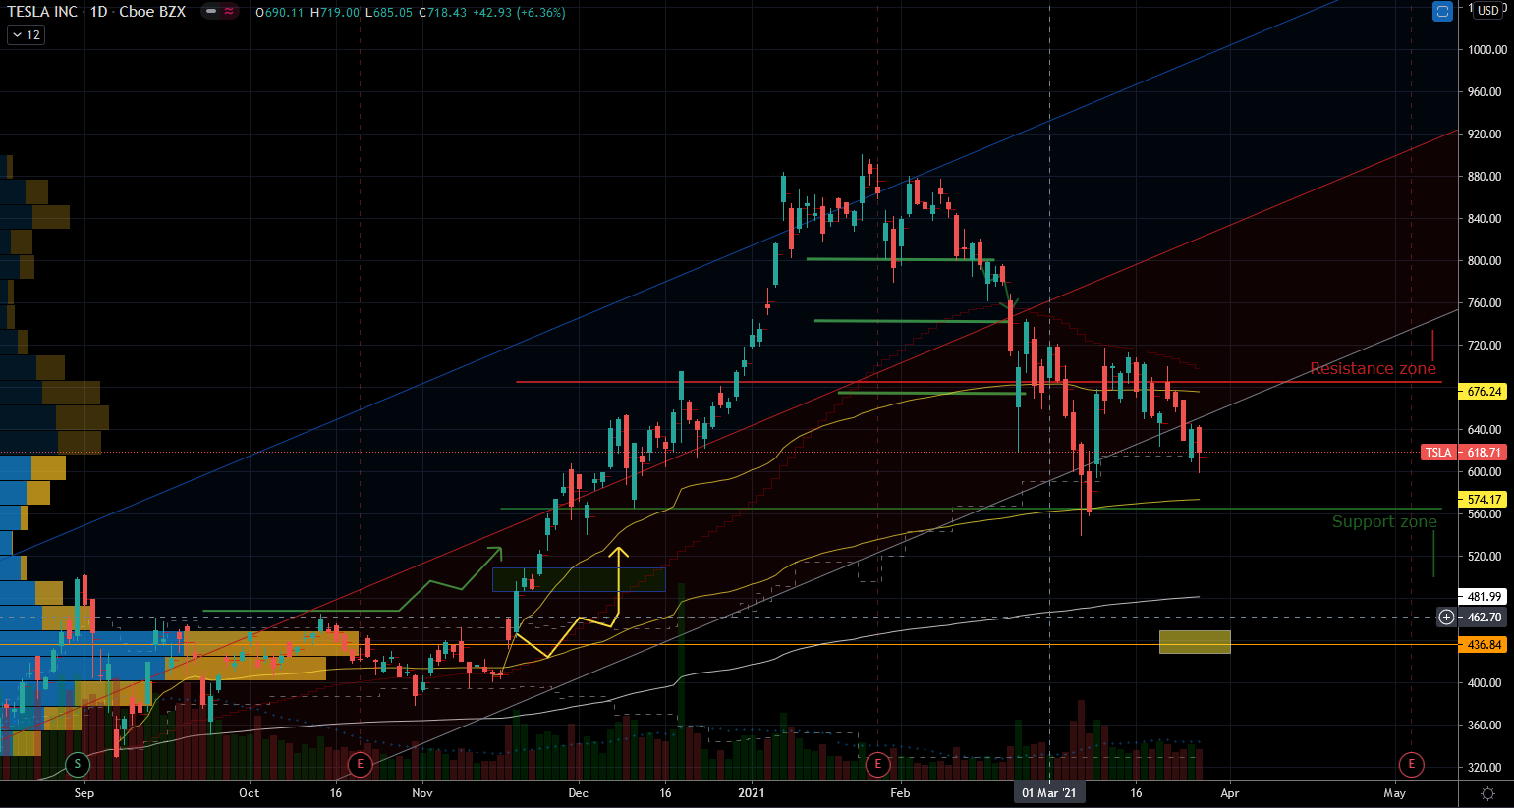Click the orange 436.84 price axis label
The height and width of the screenshot is (808, 1514).
point(1484,645)
